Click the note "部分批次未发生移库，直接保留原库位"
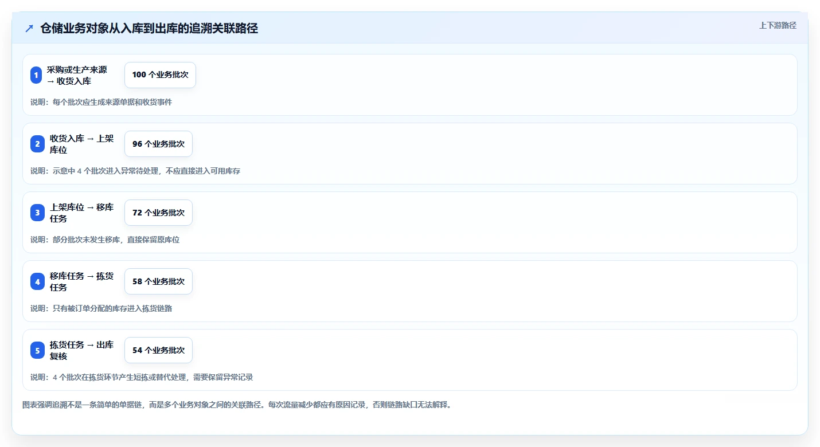 tap(105, 240)
